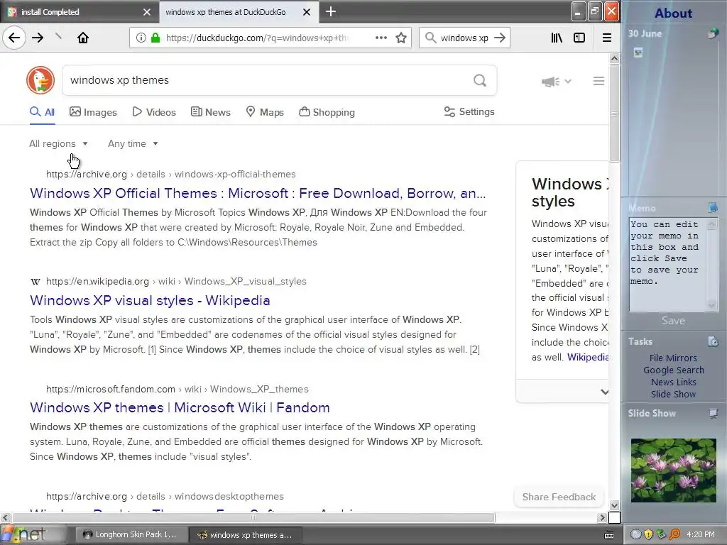Click the Tasks panel icon
This screenshot has width=727, height=545.
point(713,341)
